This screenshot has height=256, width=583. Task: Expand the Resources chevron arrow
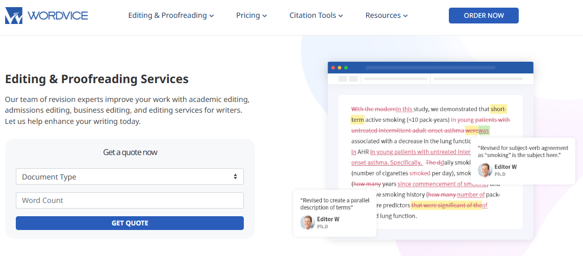click(x=405, y=16)
